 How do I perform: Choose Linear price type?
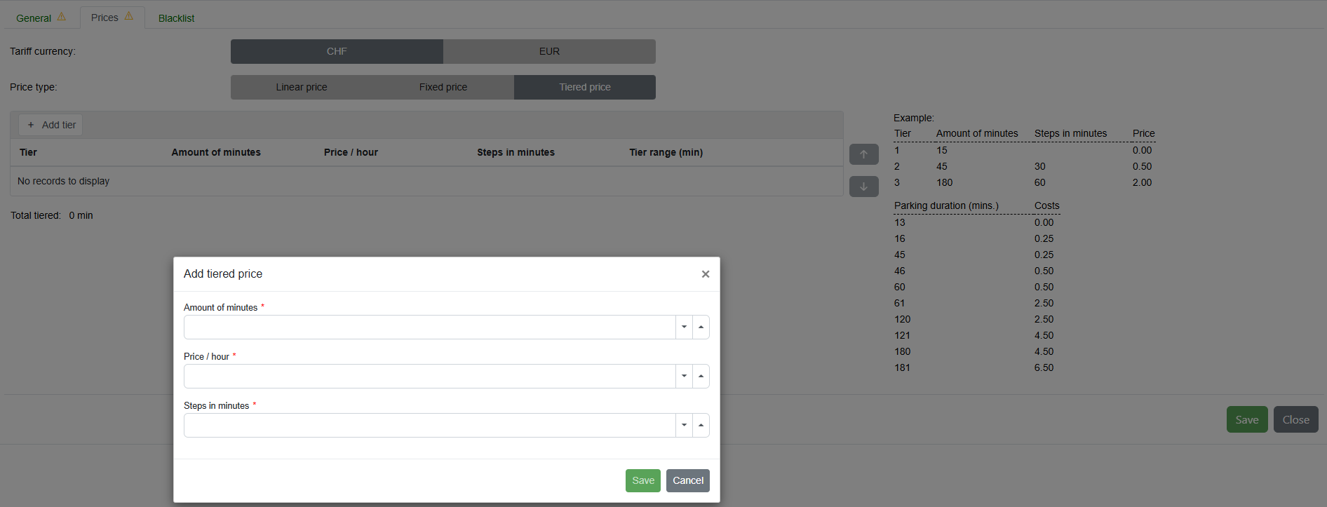pos(302,87)
